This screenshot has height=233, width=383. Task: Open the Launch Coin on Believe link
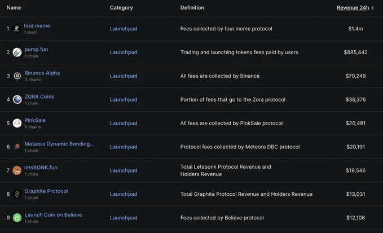tap(53, 215)
